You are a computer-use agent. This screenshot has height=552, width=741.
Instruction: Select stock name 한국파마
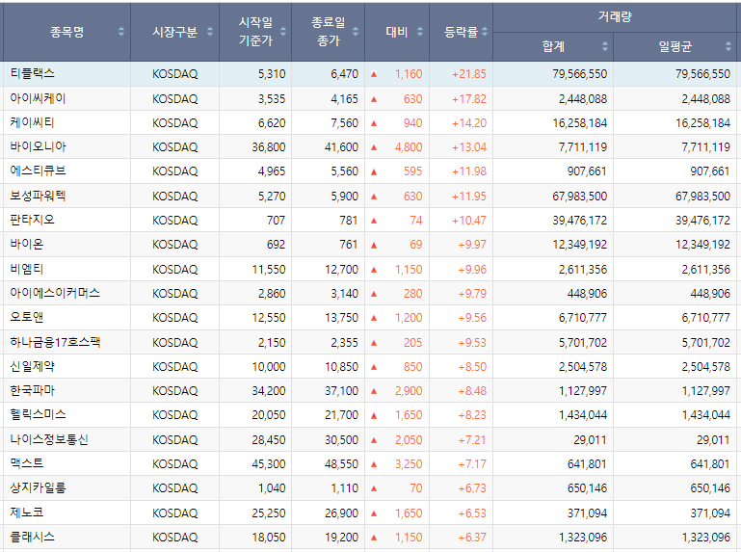pos(32,391)
